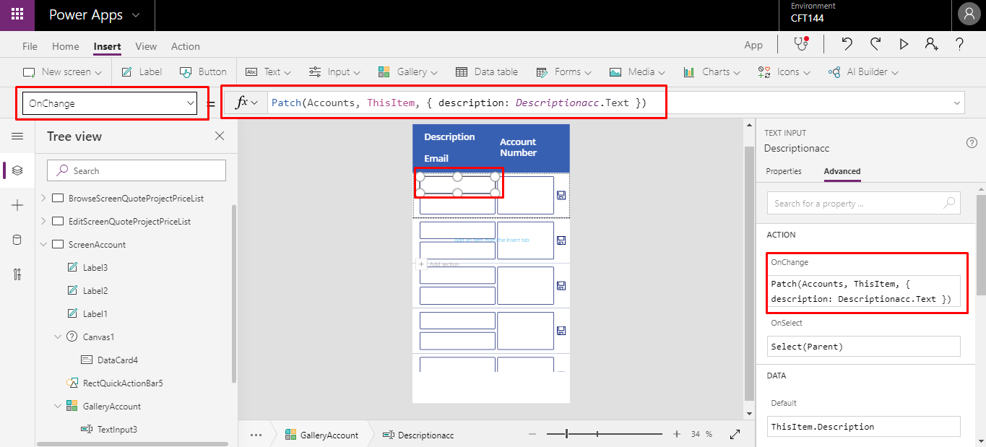
Task: Open the app launcher waffle icon
Action: tap(17, 14)
